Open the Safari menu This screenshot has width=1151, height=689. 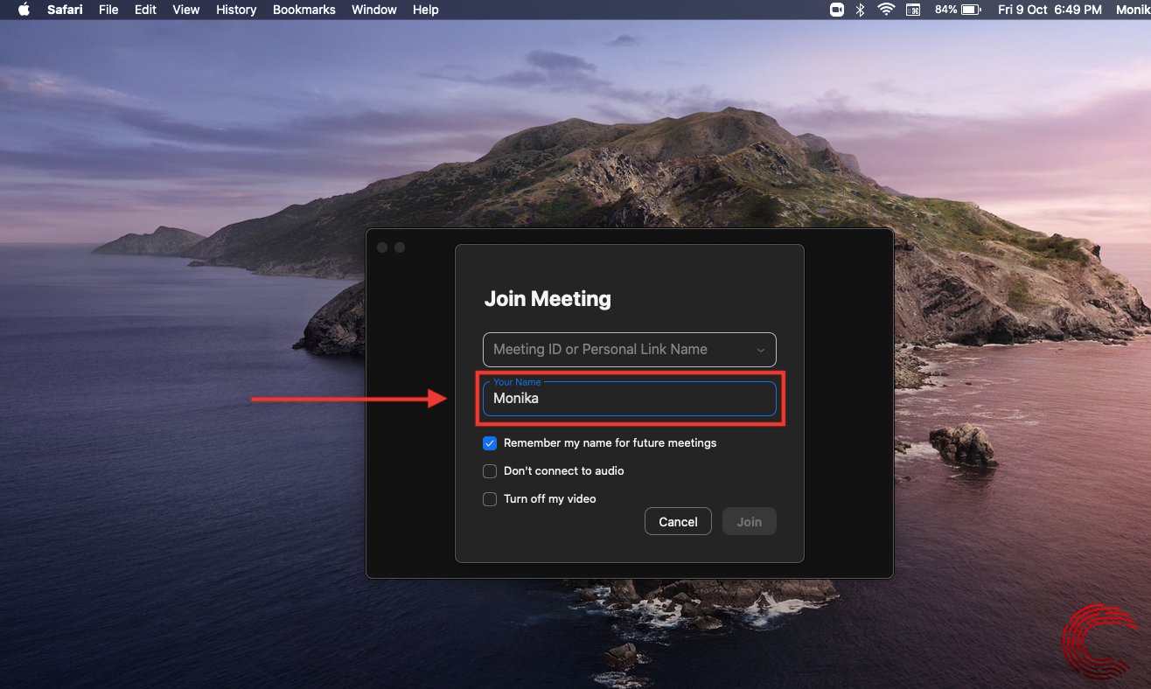[x=65, y=10]
